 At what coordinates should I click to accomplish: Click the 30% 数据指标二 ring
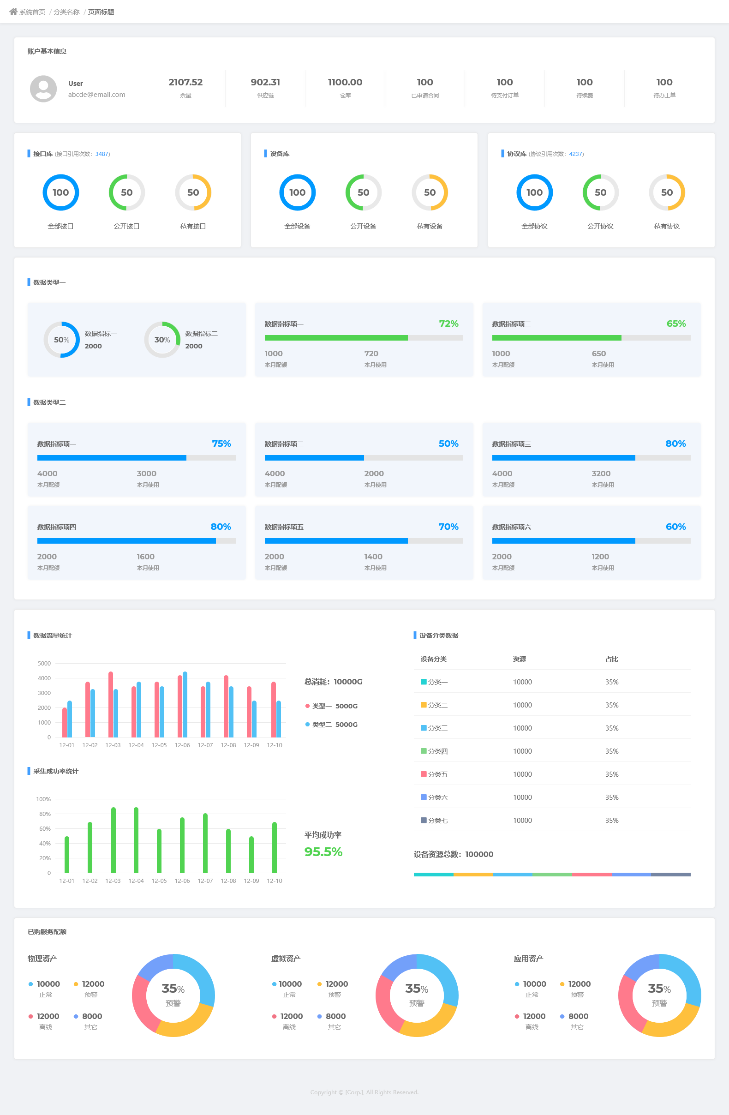coord(162,340)
